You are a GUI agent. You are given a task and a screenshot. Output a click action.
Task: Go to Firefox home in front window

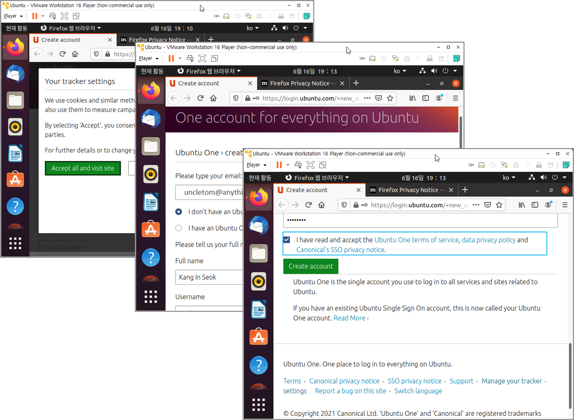pyautogui.click(x=322, y=205)
